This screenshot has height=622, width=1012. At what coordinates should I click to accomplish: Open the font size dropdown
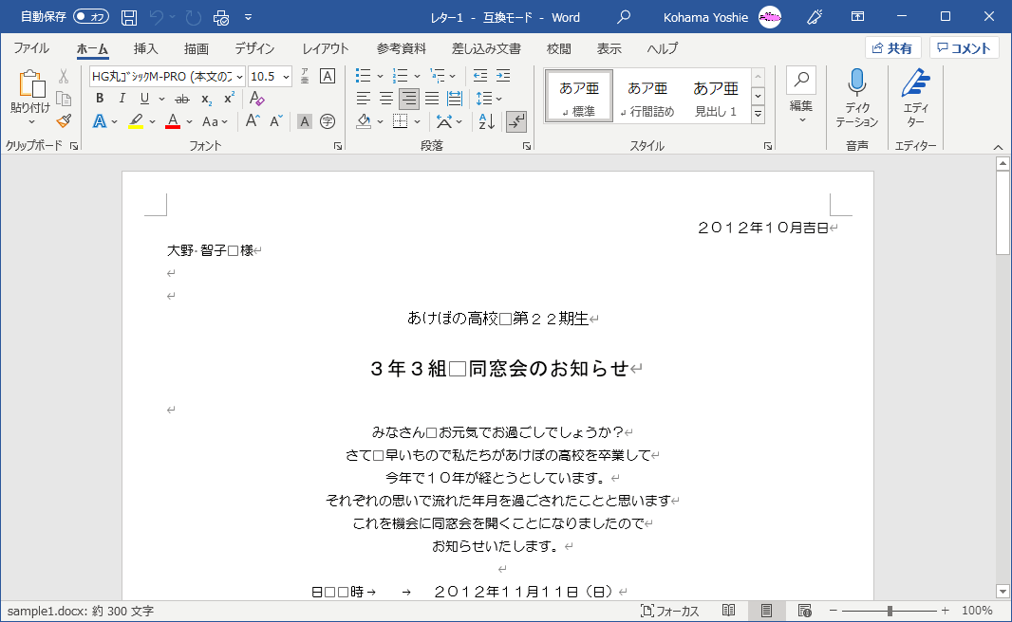tap(286, 76)
